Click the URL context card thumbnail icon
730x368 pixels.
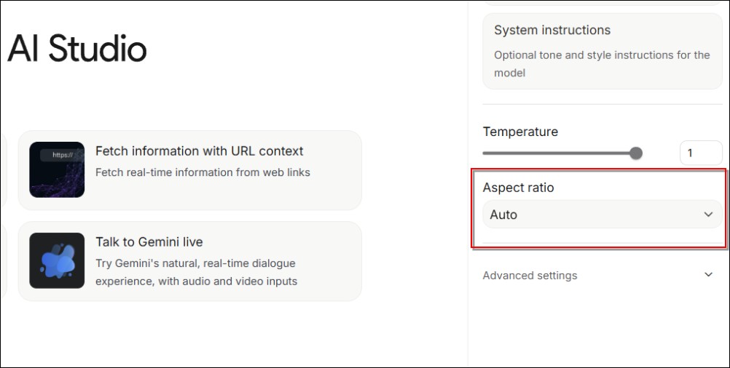[x=57, y=169]
